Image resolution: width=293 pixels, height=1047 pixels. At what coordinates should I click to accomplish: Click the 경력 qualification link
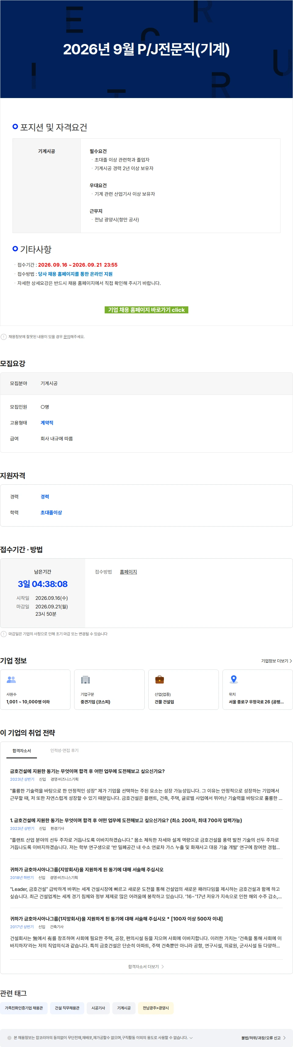click(45, 497)
